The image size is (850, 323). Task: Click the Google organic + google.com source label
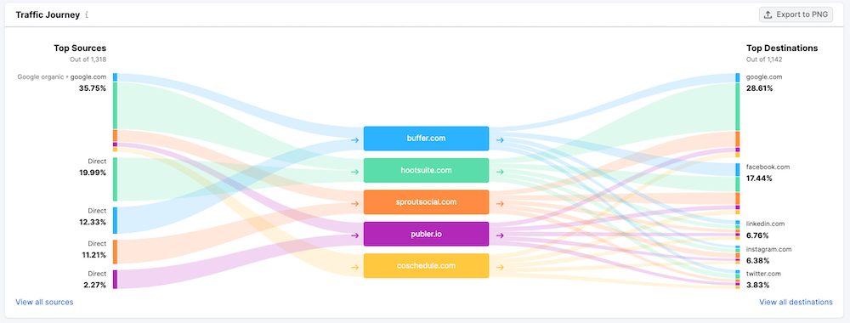point(62,77)
